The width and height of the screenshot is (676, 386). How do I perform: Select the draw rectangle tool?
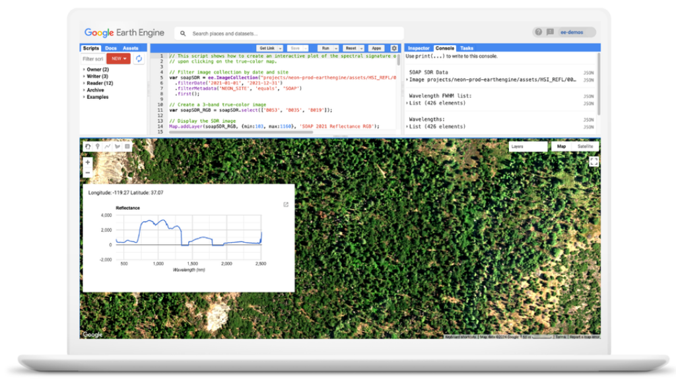click(x=127, y=146)
